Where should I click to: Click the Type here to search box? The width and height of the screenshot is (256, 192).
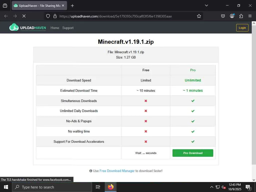pyautogui.click(x=52, y=187)
